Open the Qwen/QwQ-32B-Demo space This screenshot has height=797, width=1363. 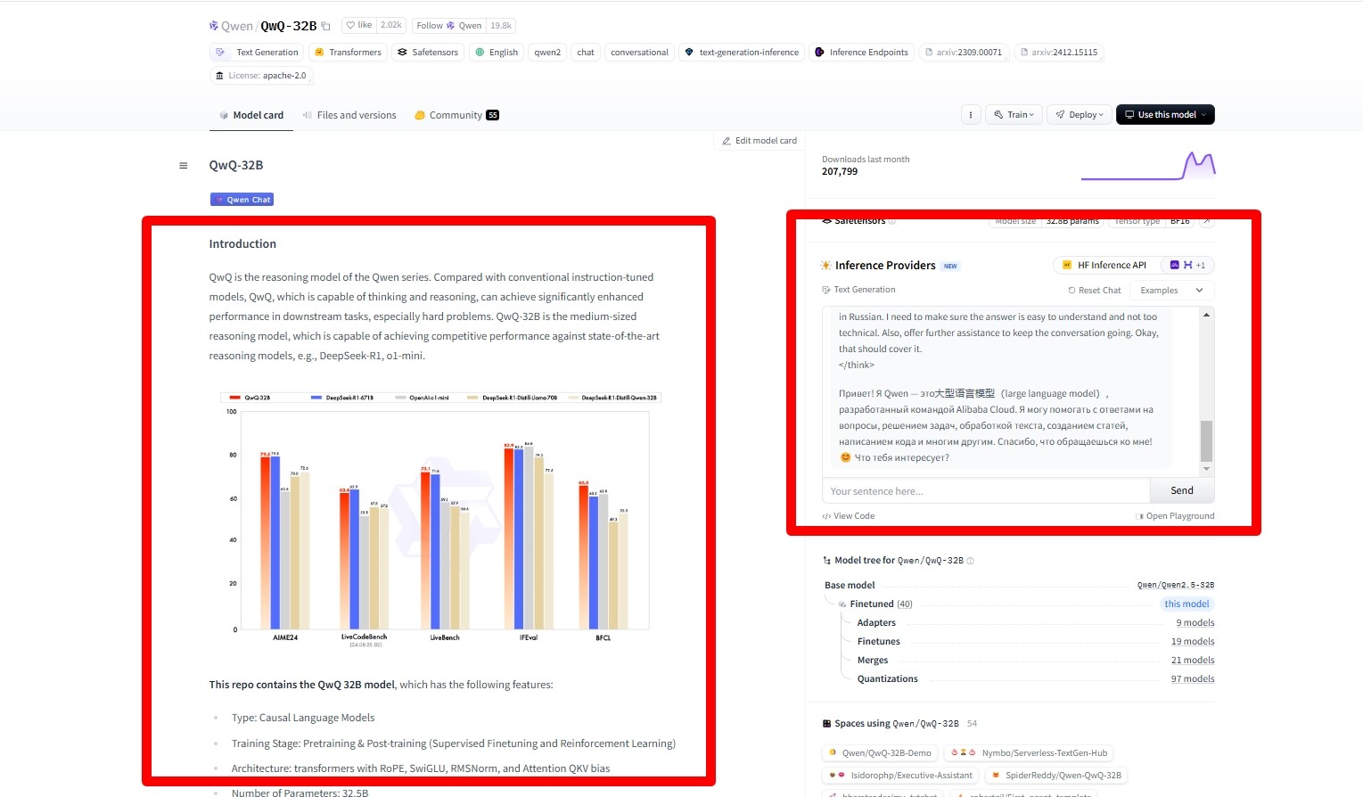pyautogui.click(x=880, y=753)
